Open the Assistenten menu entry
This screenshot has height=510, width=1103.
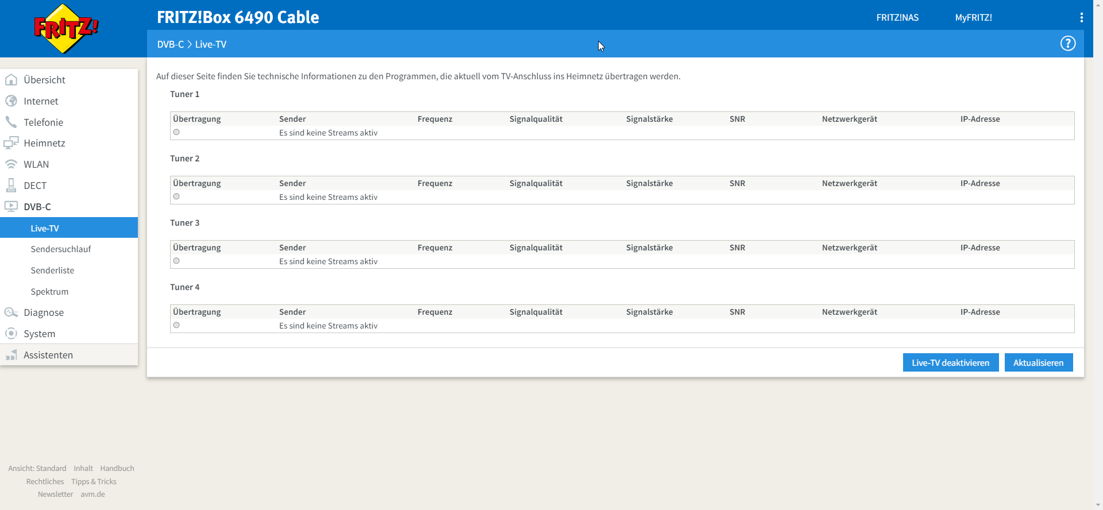tap(69, 355)
